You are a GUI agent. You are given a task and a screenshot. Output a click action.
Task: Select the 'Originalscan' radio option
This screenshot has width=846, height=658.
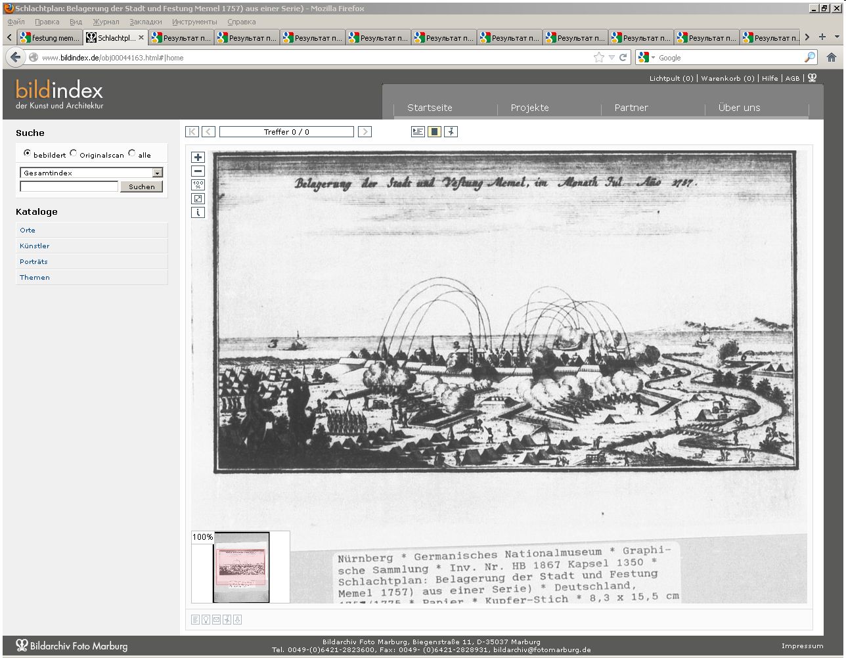[74, 154]
